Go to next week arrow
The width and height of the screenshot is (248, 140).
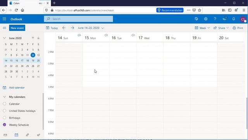tap(72, 28)
